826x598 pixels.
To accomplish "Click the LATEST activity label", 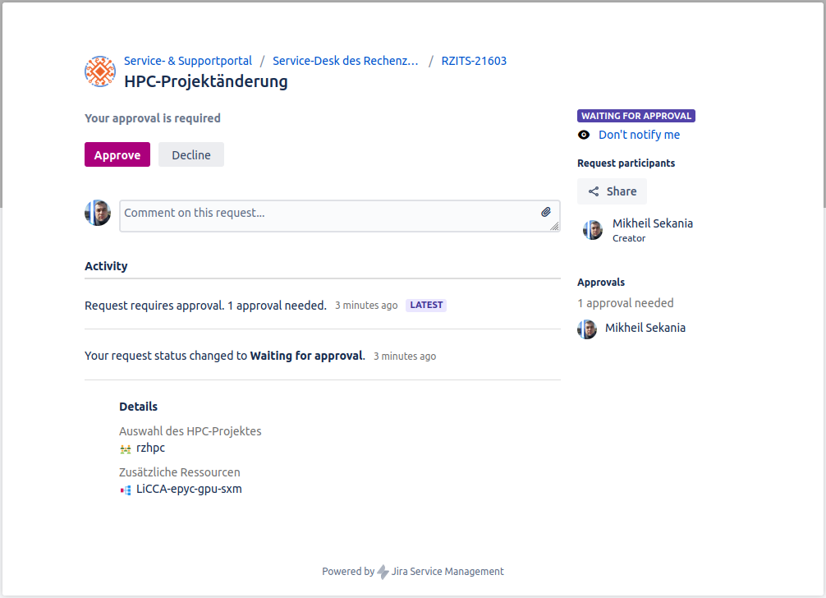I will 426,306.
